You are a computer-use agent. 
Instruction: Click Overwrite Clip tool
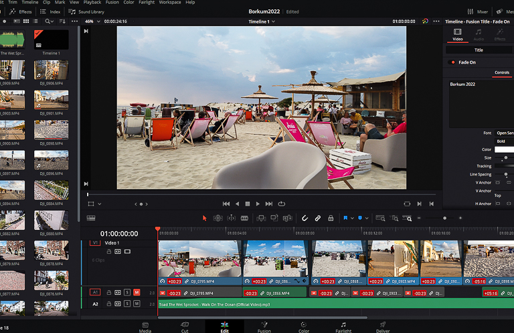274,218
